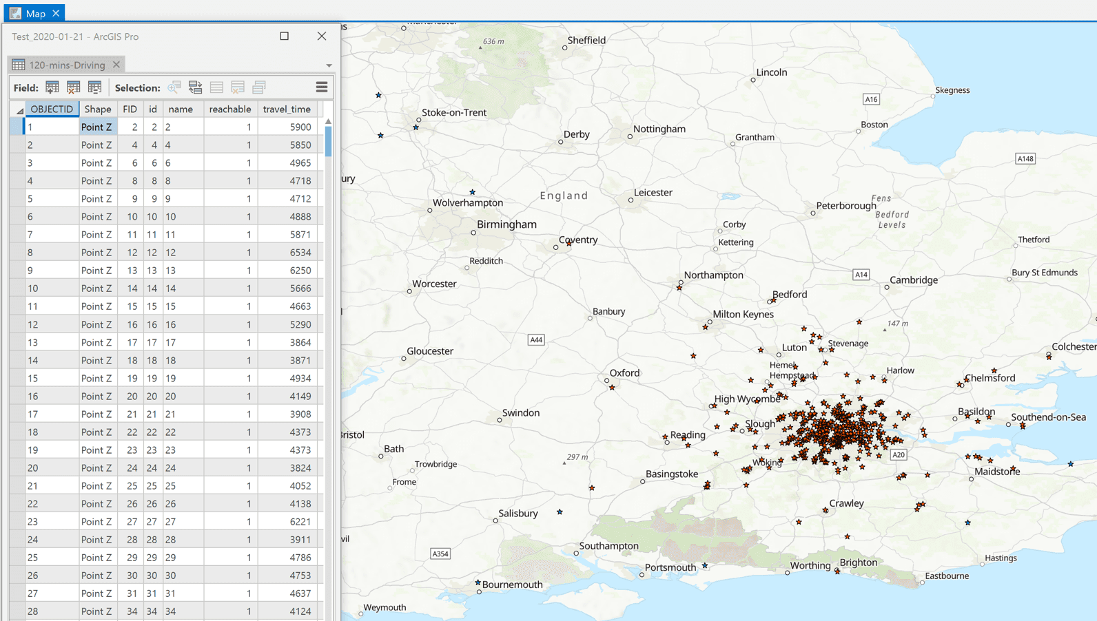The width and height of the screenshot is (1097, 621).
Task: Copy the selected rows
Action: (259, 87)
